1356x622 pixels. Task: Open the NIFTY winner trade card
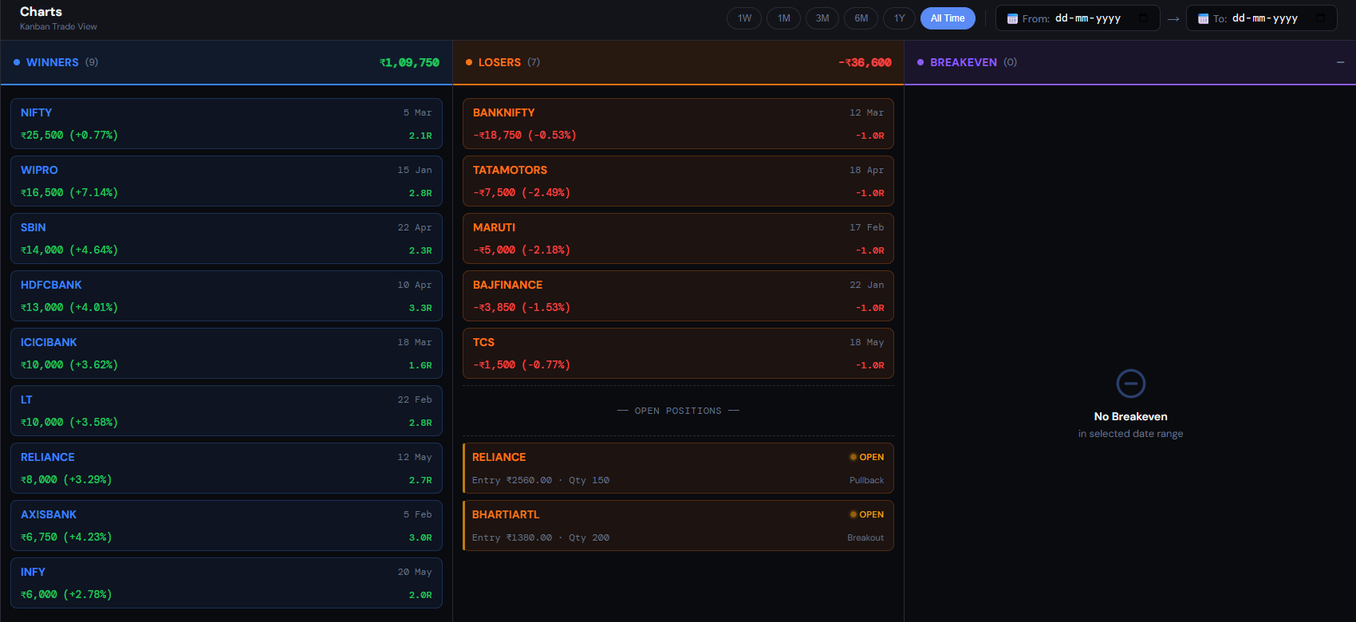[227, 124]
